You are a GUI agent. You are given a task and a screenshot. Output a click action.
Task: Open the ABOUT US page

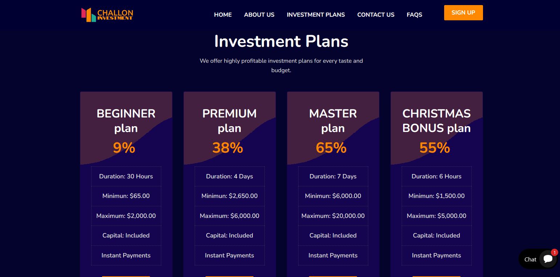259,15
